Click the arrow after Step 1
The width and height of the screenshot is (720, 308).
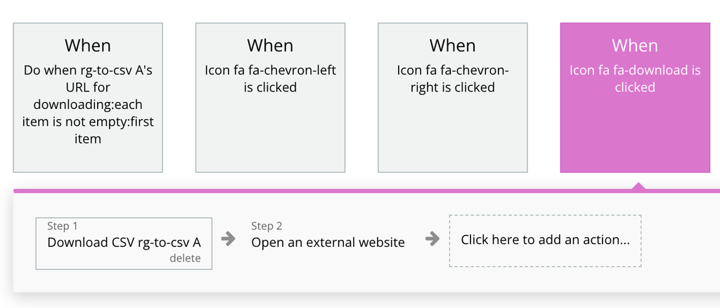[x=229, y=239]
